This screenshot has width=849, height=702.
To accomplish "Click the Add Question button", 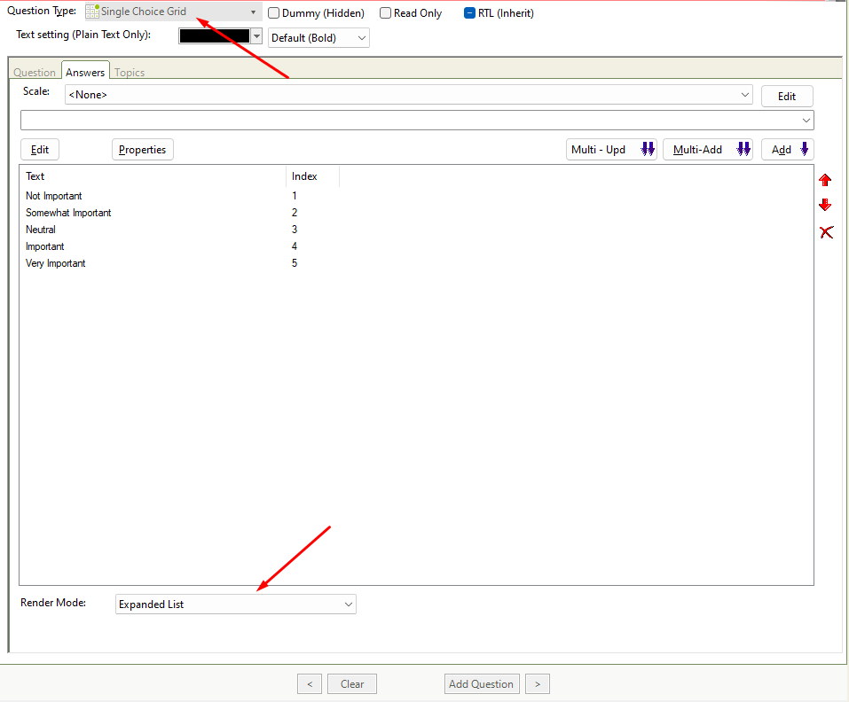I will 481,683.
